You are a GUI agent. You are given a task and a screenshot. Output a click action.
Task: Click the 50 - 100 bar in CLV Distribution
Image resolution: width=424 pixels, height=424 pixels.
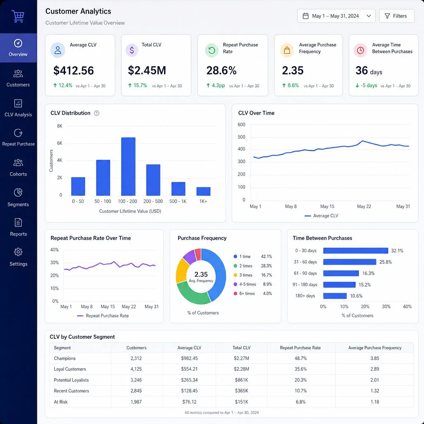(x=103, y=178)
